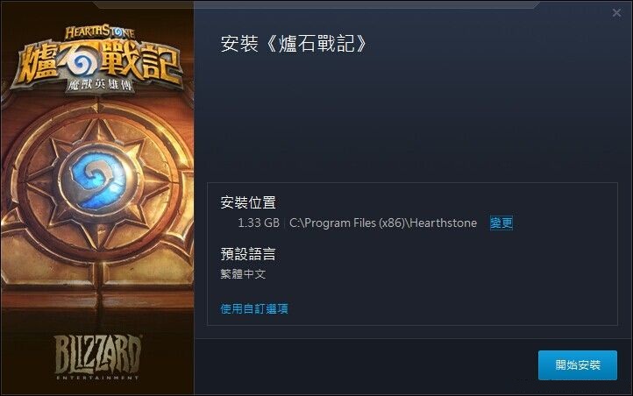Close the Hearthstone install dialog
This screenshot has height=396, width=633.
tap(616, 13)
